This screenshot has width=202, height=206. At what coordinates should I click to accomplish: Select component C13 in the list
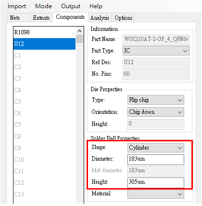45,194
